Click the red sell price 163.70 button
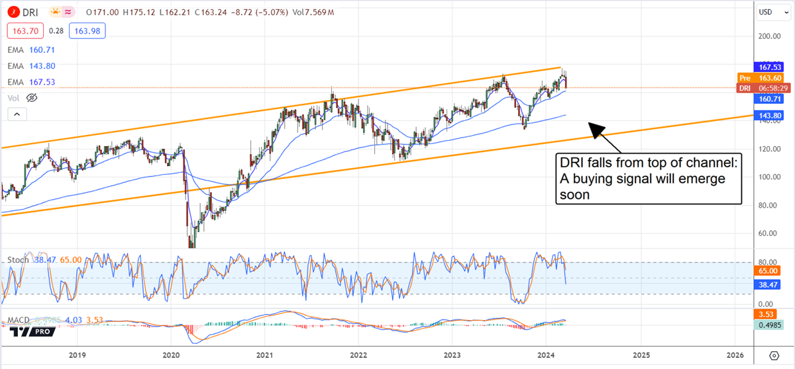 coord(23,30)
